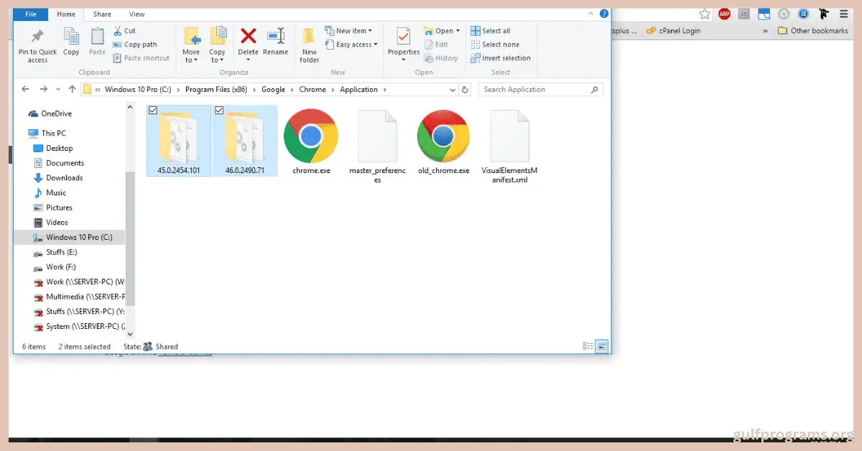The image size is (862, 451).
Task: Click the Search Application input box
Action: (x=535, y=90)
